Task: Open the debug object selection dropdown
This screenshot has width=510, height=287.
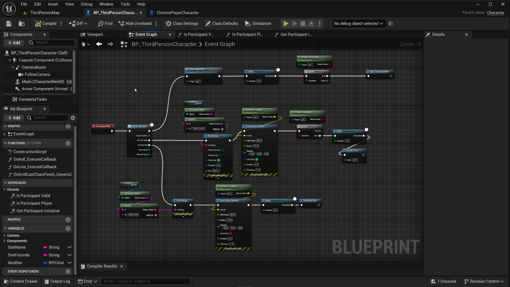Action: (x=358, y=24)
